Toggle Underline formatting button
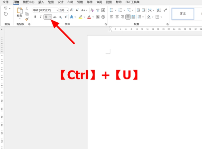 click(46, 17)
